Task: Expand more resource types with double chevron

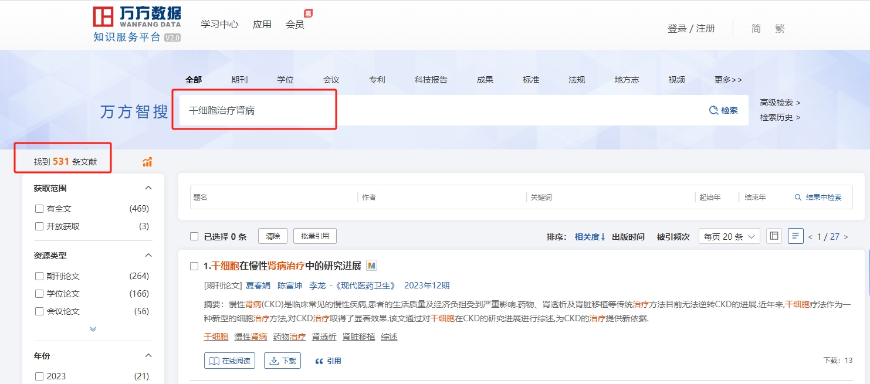Action: click(x=93, y=329)
